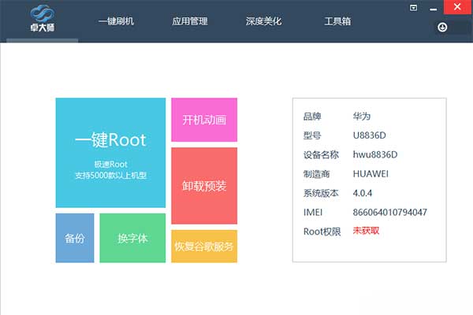Click the model value U8836D
Screen dimensions: 473x315
click(369, 135)
